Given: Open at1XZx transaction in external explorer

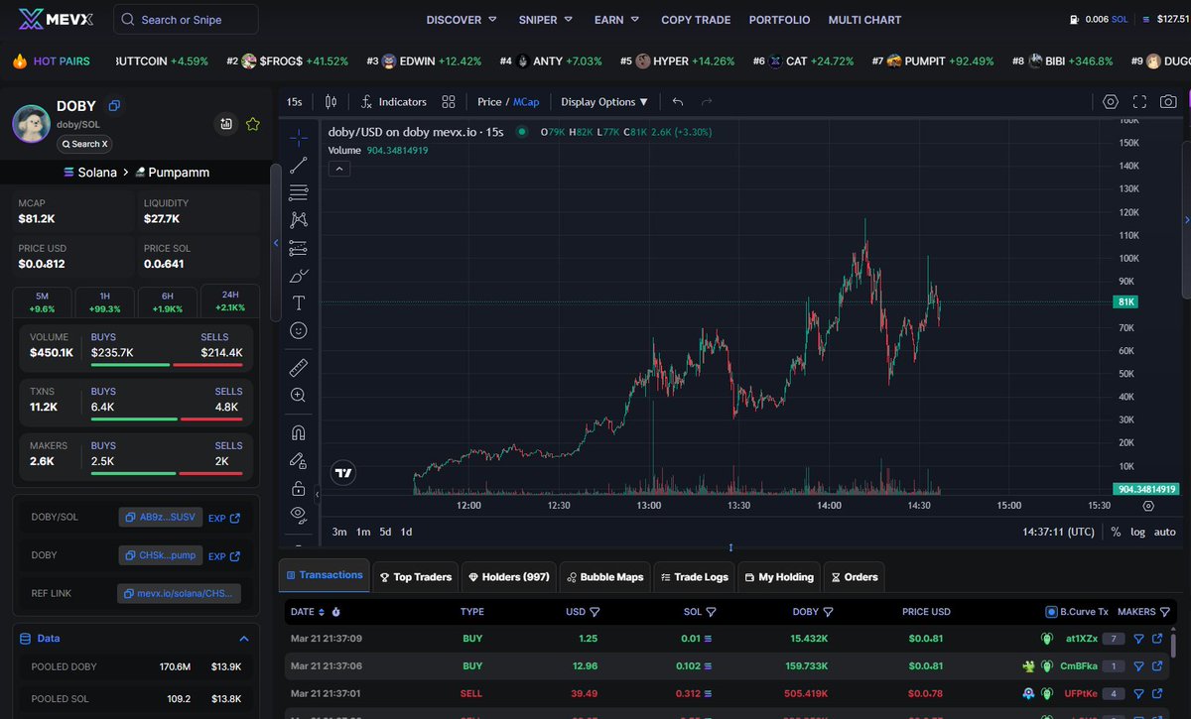Looking at the screenshot, I should click(1157, 639).
